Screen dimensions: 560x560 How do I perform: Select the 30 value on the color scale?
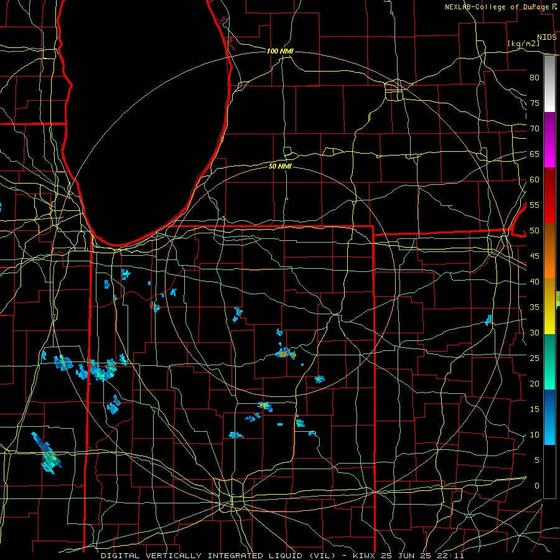[534, 332]
